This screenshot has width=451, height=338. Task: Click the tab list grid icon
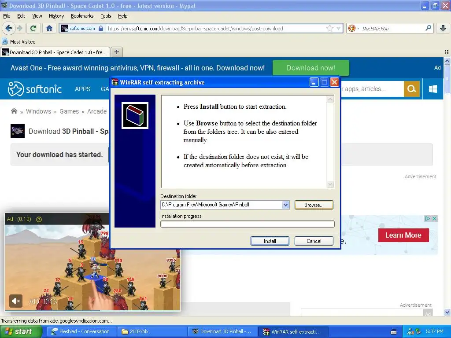click(447, 52)
